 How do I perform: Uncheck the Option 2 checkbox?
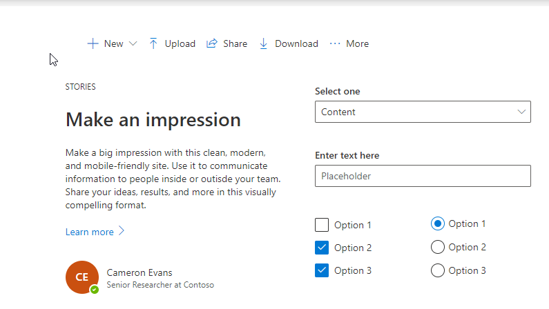pyautogui.click(x=322, y=248)
